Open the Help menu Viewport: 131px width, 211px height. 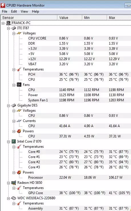[35, 11]
